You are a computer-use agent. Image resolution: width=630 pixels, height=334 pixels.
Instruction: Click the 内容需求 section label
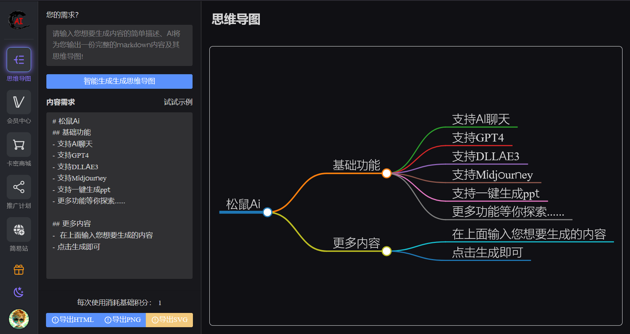(x=61, y=102)
